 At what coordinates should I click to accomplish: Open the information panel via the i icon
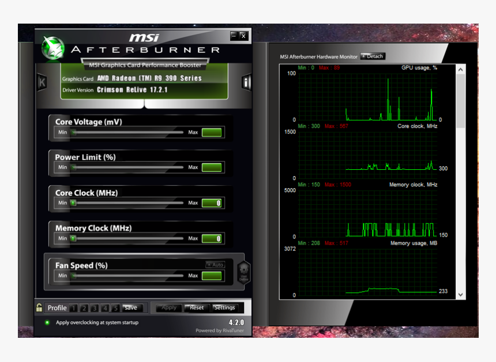click(x=246, y=81)
